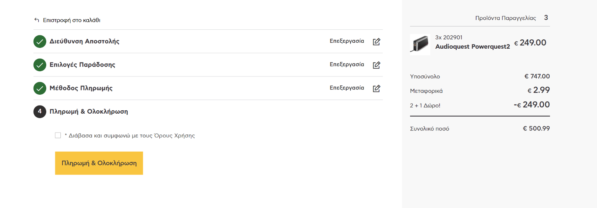Click Επεξεργασία link for Επιλογές Παράδοσης
597x208 pixels.
[347, 65]
